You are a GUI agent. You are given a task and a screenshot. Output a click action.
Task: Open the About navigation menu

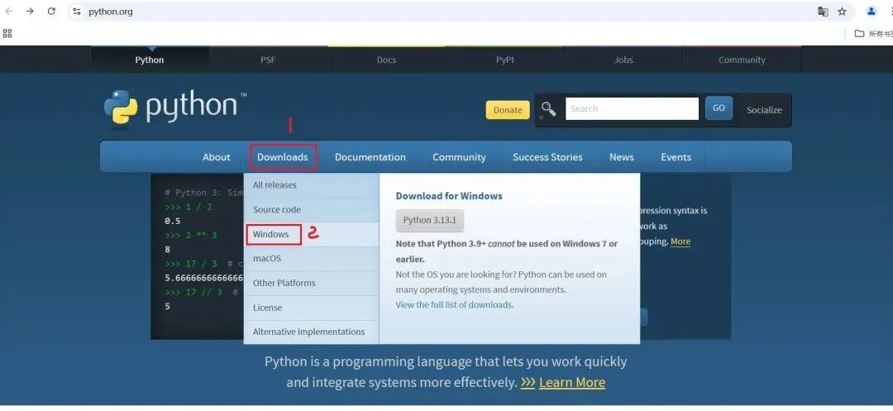click(217, 157)
